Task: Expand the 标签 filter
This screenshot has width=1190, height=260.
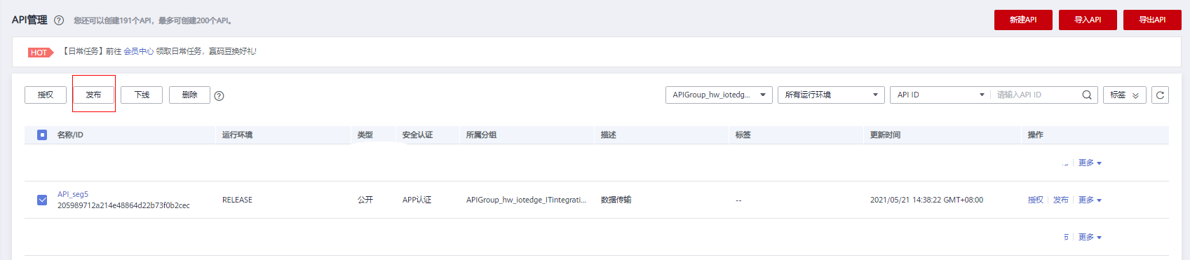Action: (1125, 95)
